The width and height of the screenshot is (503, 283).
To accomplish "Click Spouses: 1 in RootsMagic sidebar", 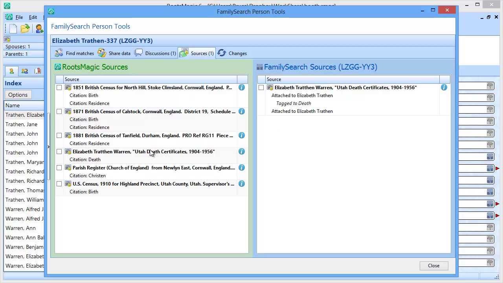I will click(18, 46).
